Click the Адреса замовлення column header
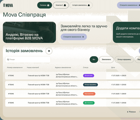The width and height of the screenshot is (140, 120). click(x=63, y=68)
